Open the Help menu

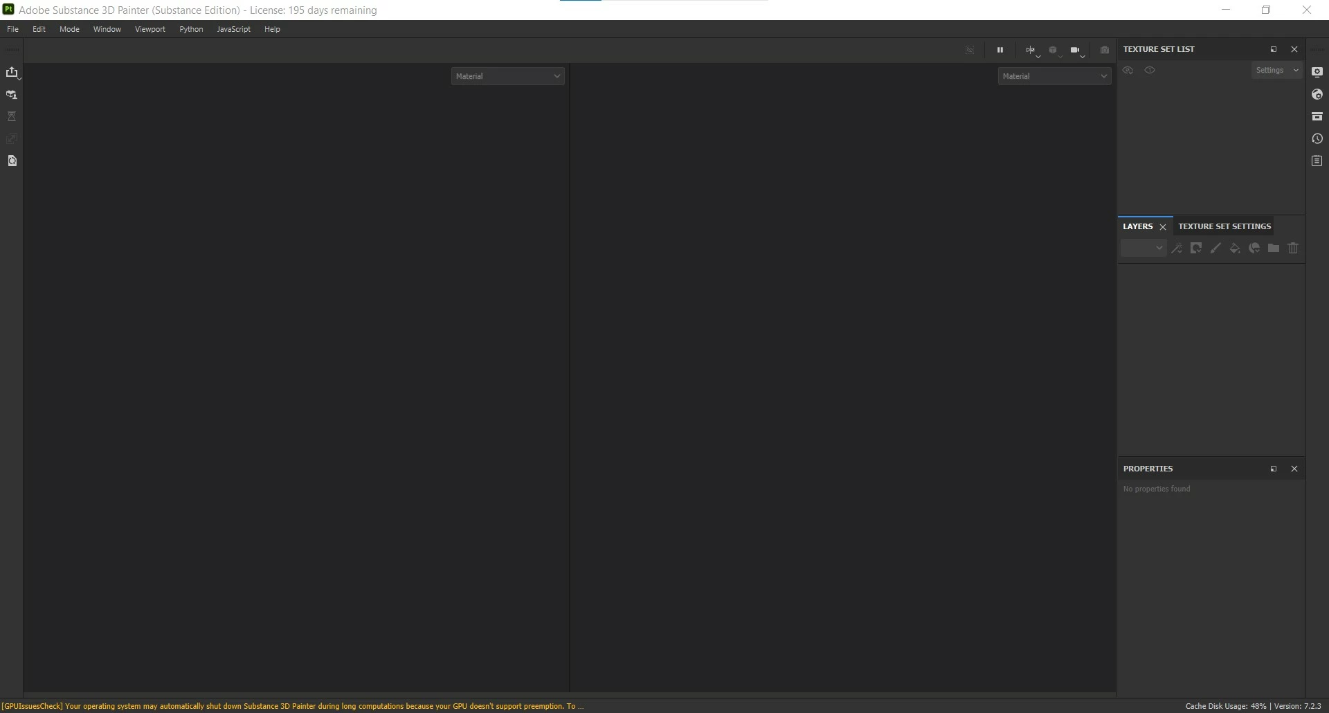click(x=272, y=29)
